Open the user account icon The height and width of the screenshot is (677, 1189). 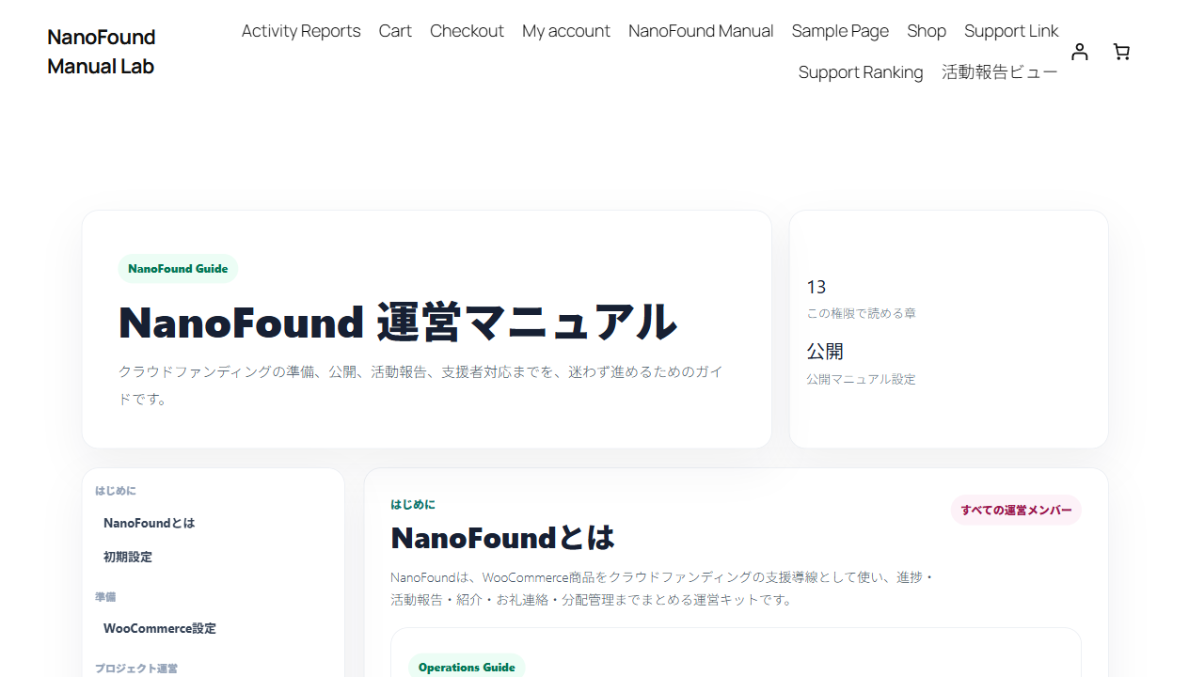click(x=1079, y=52)
